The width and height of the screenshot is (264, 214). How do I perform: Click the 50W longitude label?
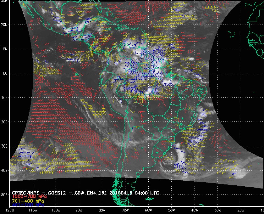click(171, 210)
